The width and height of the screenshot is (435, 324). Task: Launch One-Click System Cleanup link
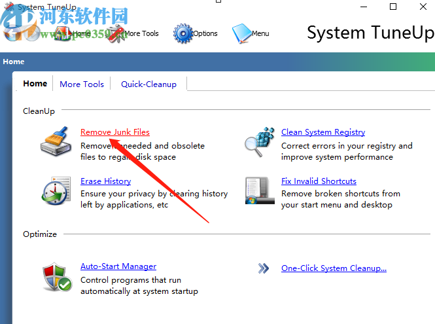click(x=334, y=268)
